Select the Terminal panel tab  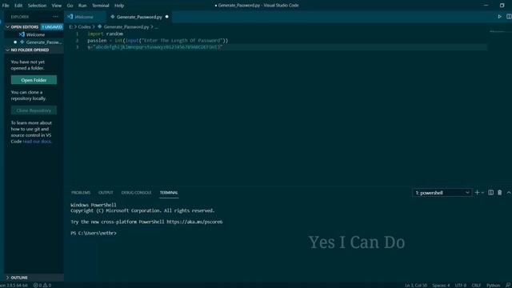[x=169, y=193]
